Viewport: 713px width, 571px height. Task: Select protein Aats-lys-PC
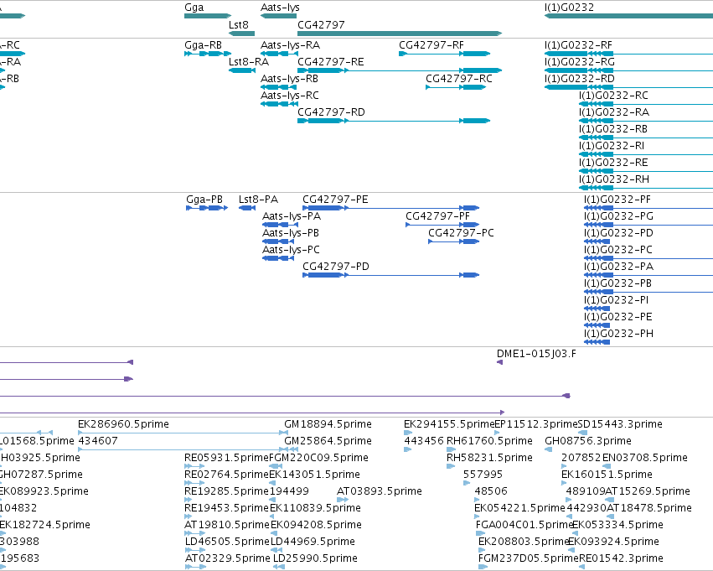tap(278, 258)
